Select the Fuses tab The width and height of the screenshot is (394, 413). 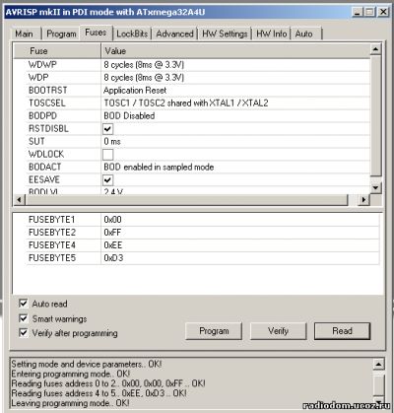[x=96, y=33]
